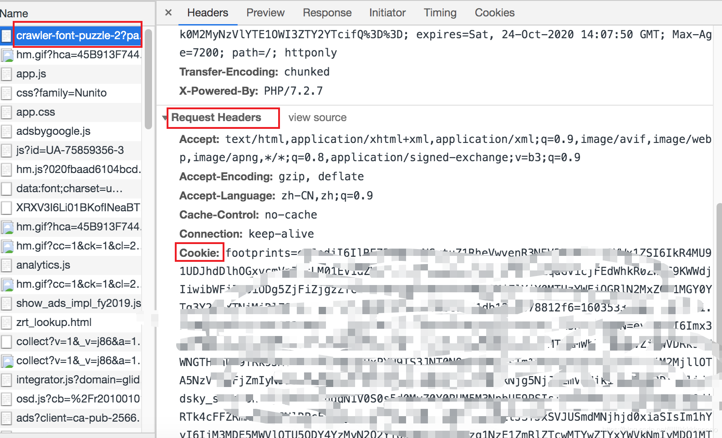The height and width of the screenshot is (438, 722).
Task: Click the file icon beside integrator.js?domain
Action: (x=6, y=380)
